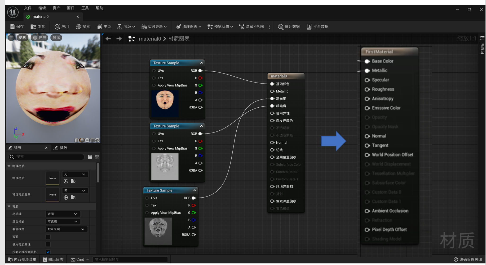Open the 窗口 menu

click(71, 8)
